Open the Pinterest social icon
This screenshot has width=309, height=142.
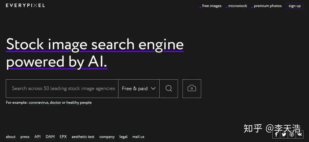pyautogui.click(x=292, y=135)
